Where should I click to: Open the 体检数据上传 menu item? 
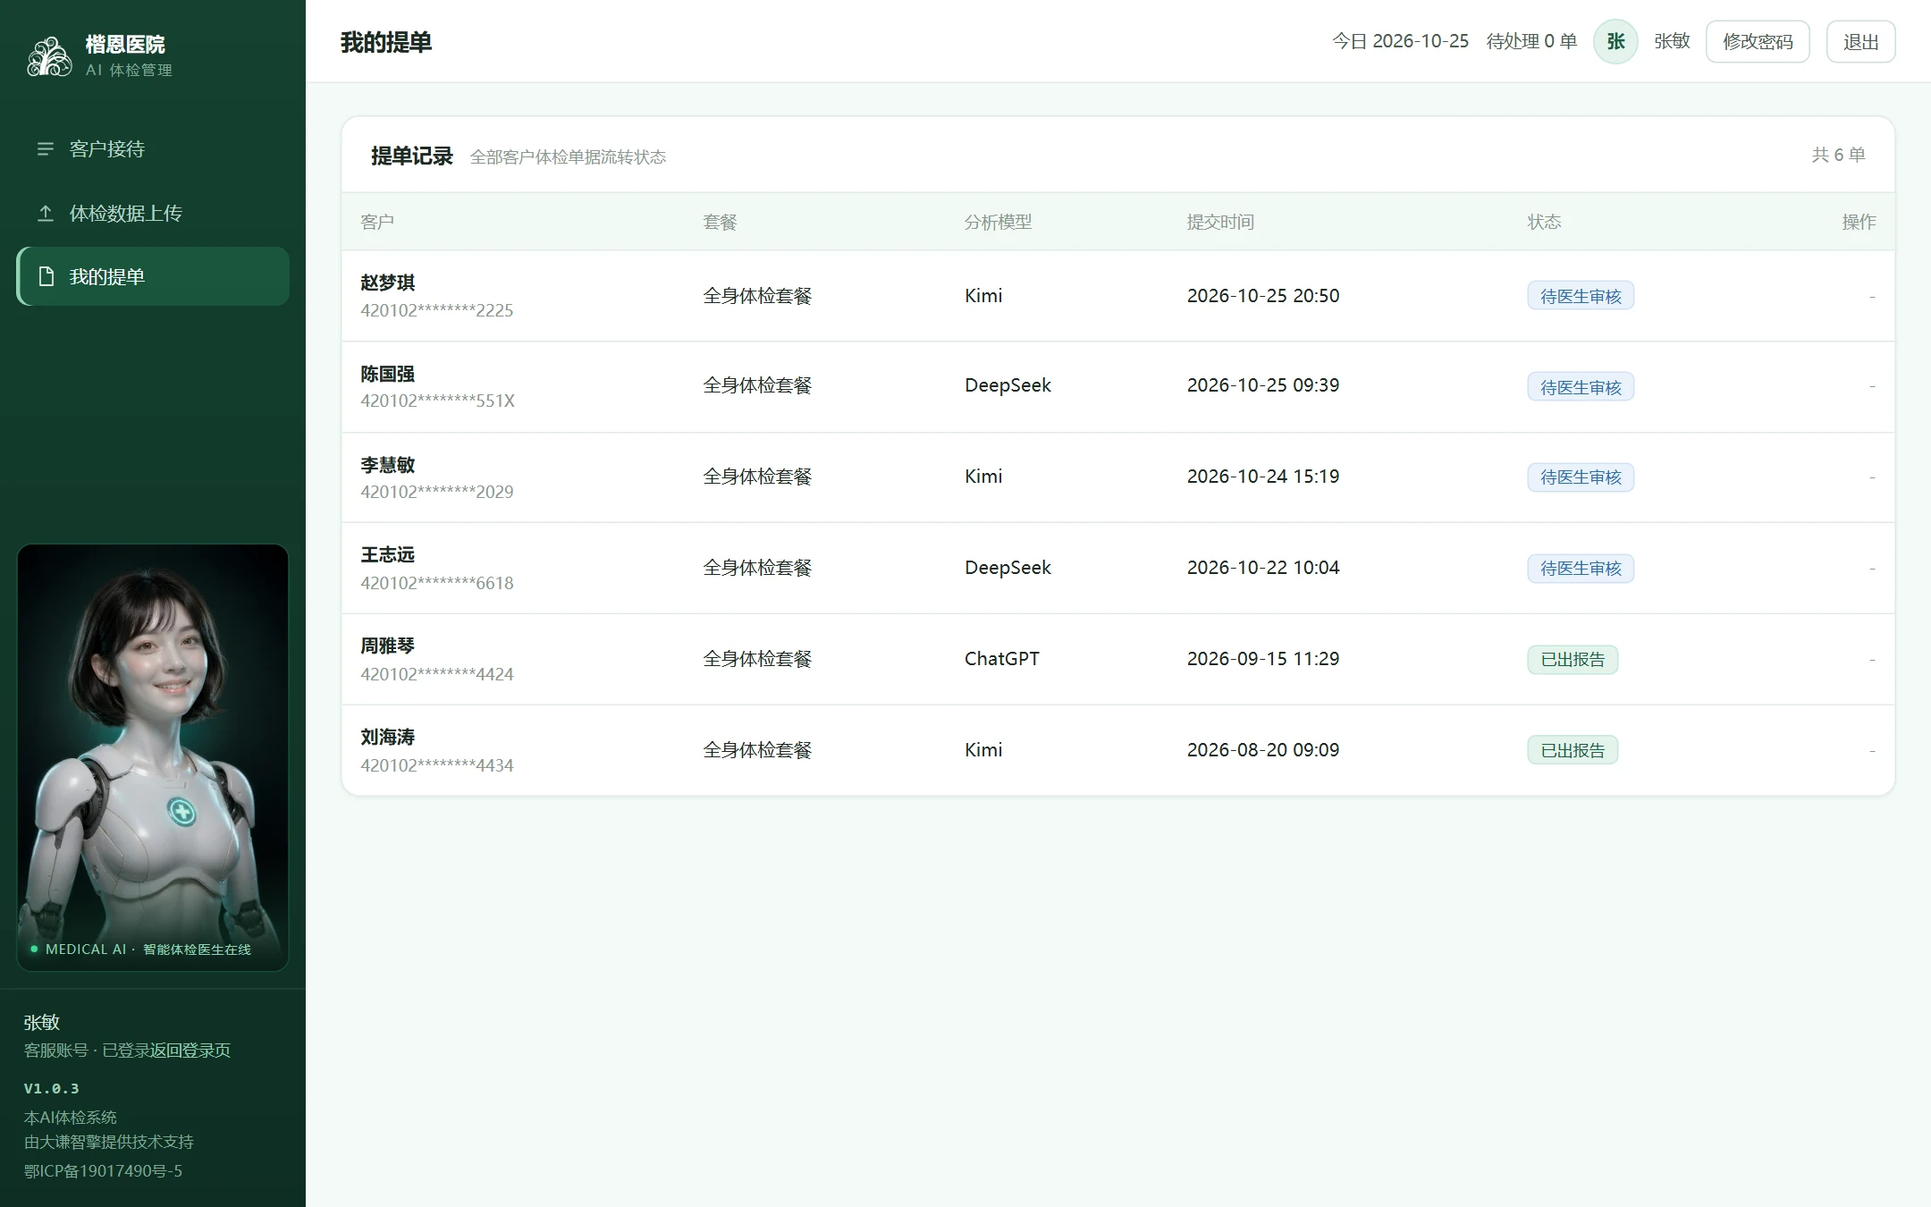153,214
